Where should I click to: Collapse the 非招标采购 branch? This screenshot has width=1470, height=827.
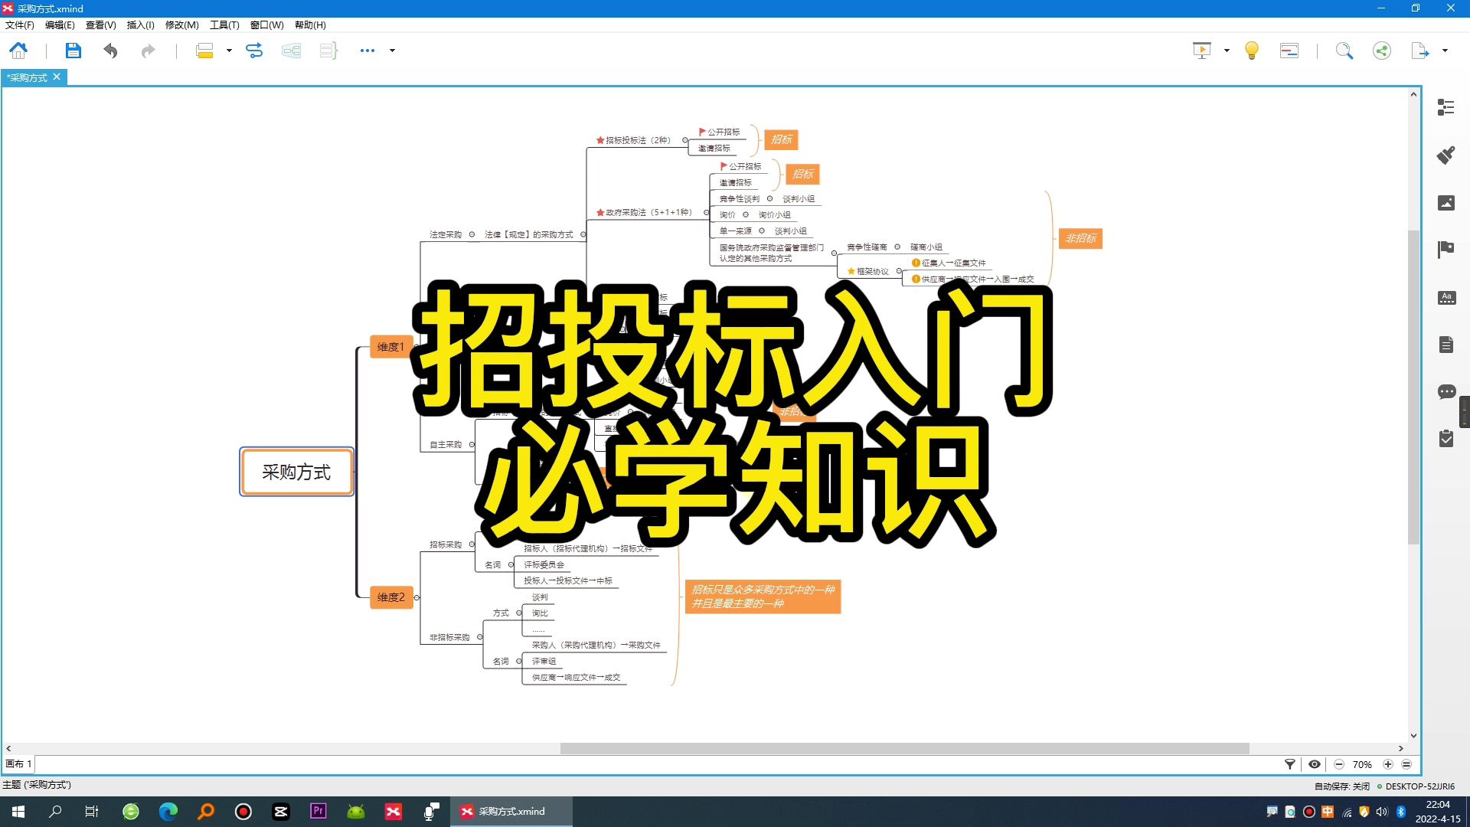[480, 637]
